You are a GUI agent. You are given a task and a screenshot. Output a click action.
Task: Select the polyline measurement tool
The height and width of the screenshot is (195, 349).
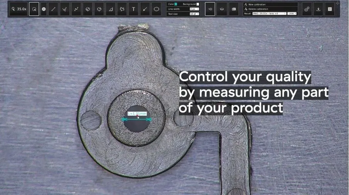76,9
